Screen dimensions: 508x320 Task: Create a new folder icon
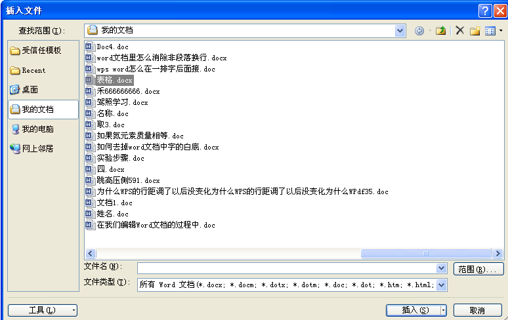[x=475, y=31]
